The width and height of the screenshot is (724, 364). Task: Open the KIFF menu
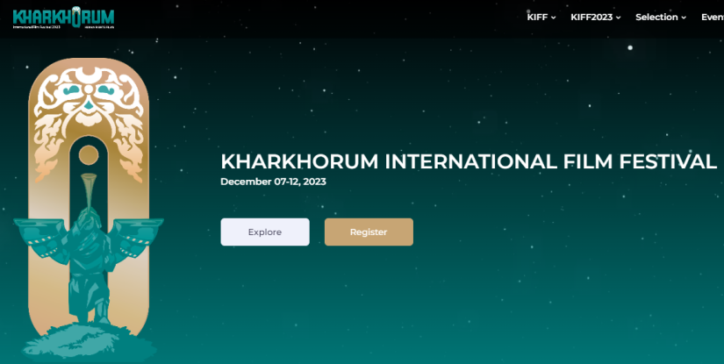[x=541, y=17]
